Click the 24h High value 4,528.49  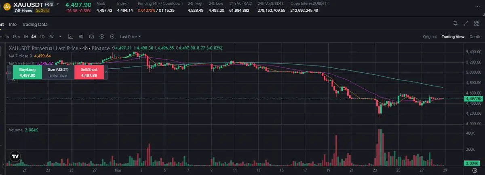(195, 10)
